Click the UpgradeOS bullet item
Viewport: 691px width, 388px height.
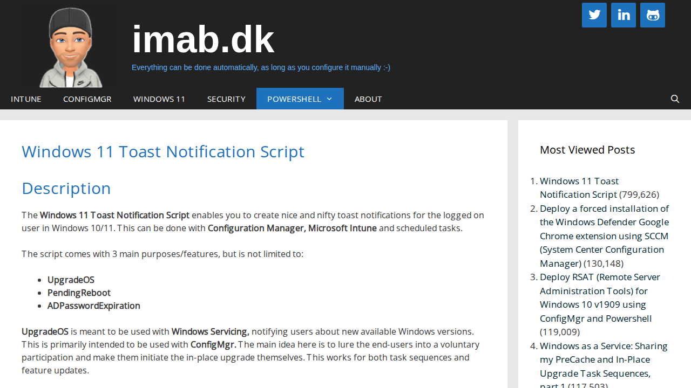click(x=71, y=280)
